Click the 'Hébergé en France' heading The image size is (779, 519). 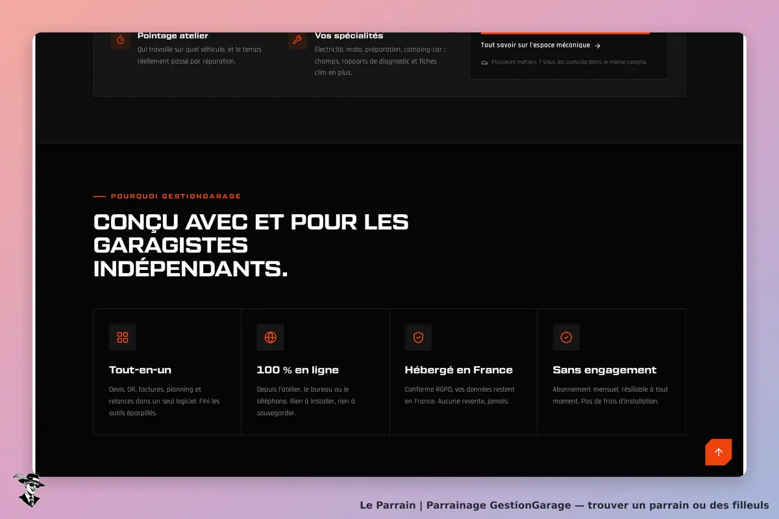point(458,370)
